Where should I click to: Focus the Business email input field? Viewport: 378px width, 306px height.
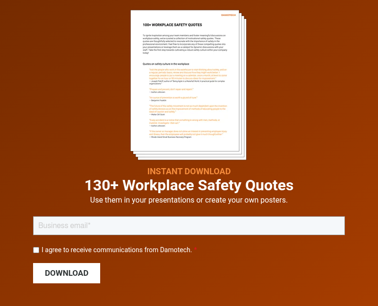point(189,226)
